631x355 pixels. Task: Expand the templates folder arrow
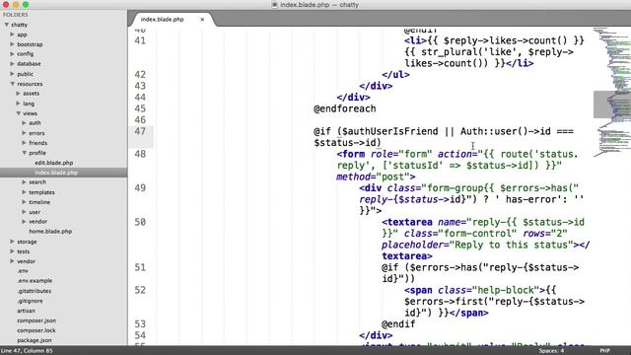point(24,192)
